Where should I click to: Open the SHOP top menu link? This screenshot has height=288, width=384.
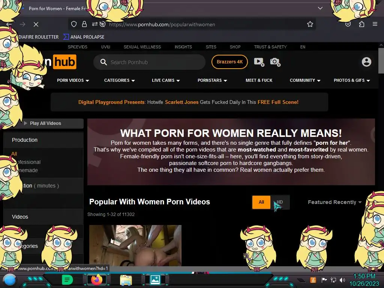235,47
